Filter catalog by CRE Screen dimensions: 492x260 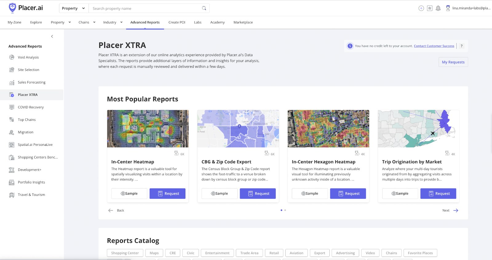pyautogui.click(x=173, y=253)
